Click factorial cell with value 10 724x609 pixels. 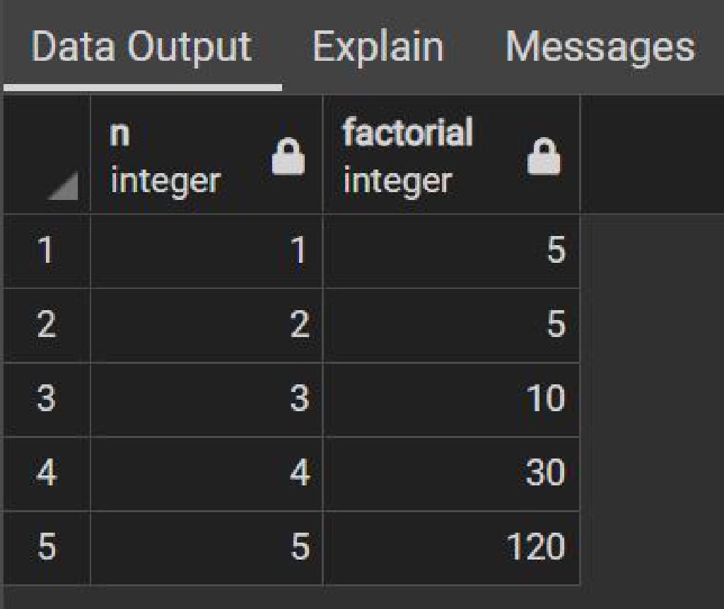(451, 400)
